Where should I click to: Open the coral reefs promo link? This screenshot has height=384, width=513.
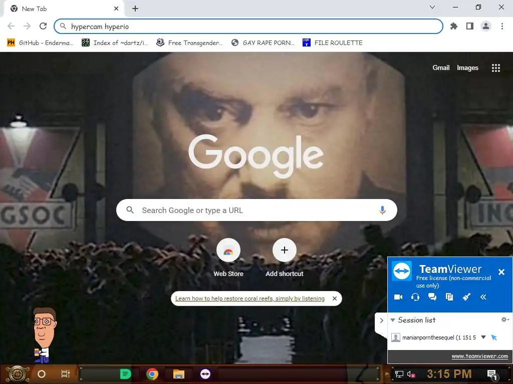pos(249,298)
